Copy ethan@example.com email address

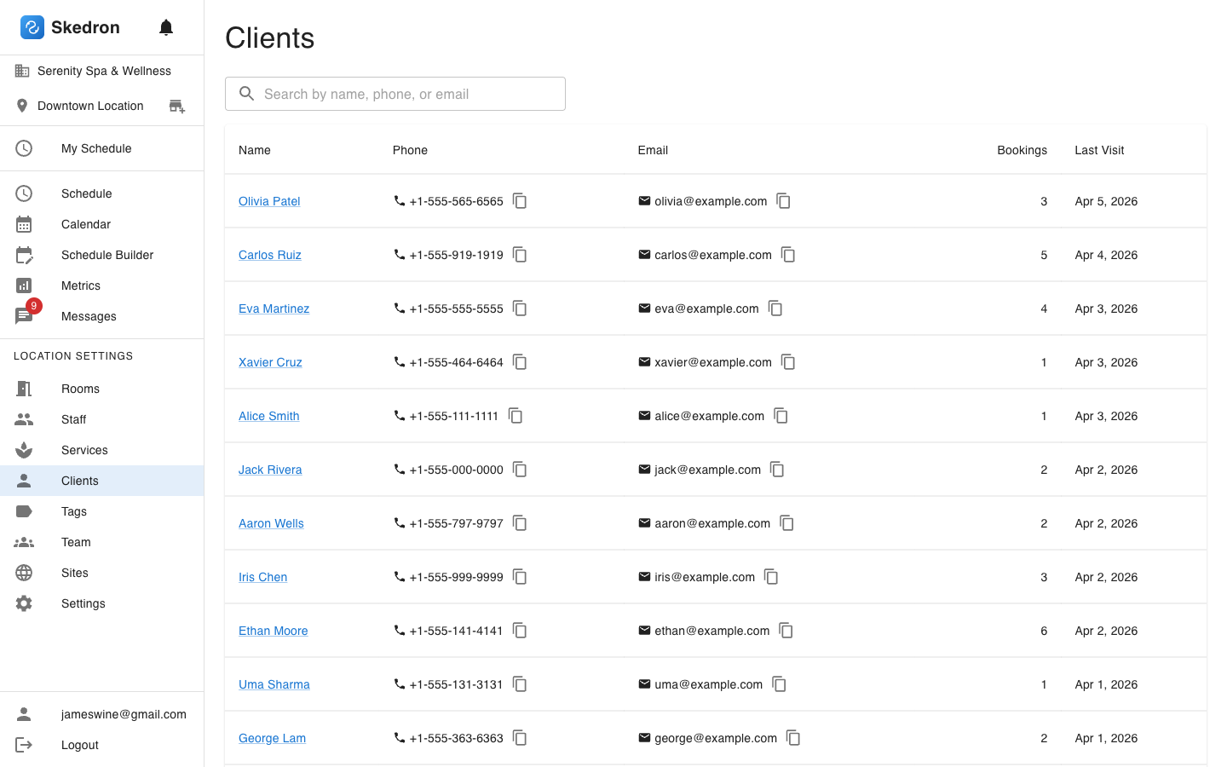pyautogui.click(x=786, y=631)
